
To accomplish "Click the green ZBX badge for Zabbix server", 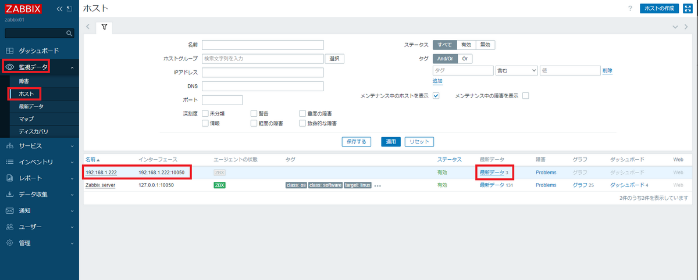I will tap(219, 185).
